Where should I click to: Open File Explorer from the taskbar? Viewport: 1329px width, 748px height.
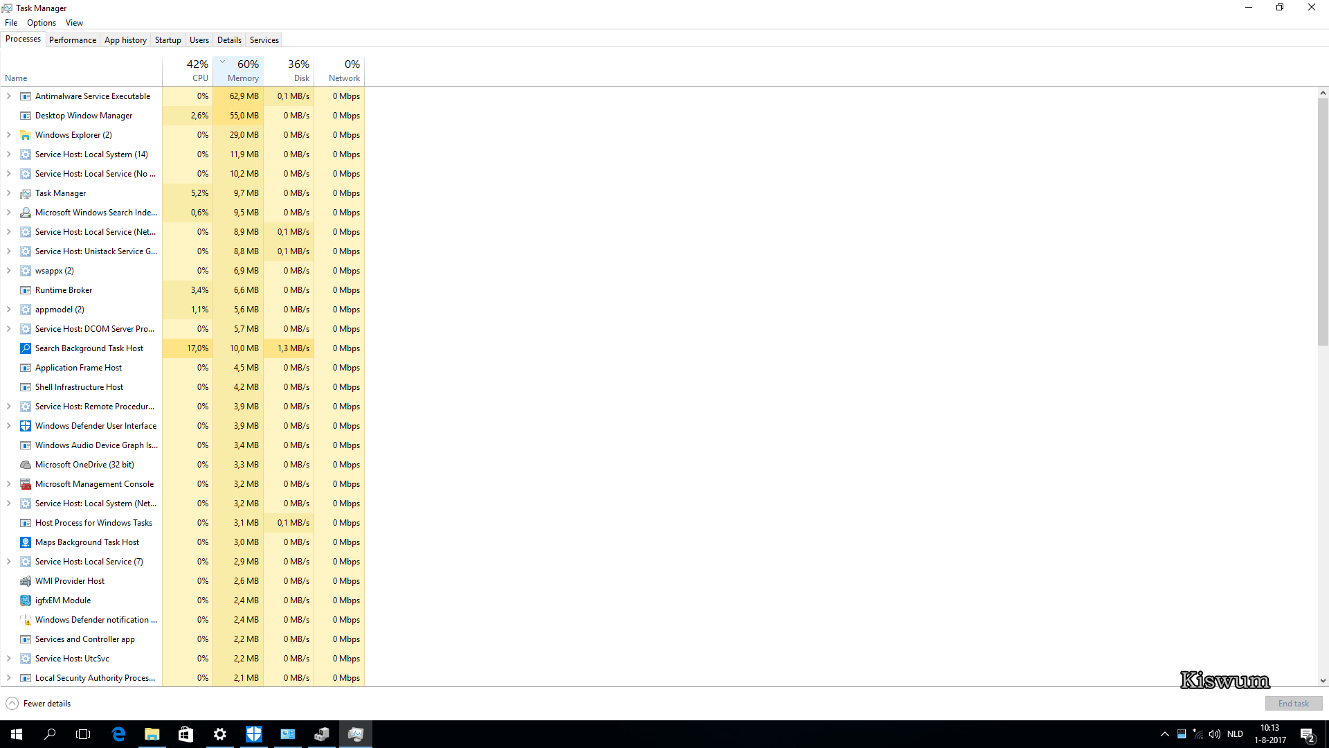152,734
